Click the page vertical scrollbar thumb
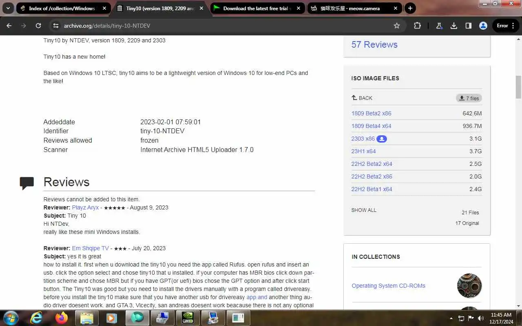Screen dimensions: 522x326 point(518,87)
